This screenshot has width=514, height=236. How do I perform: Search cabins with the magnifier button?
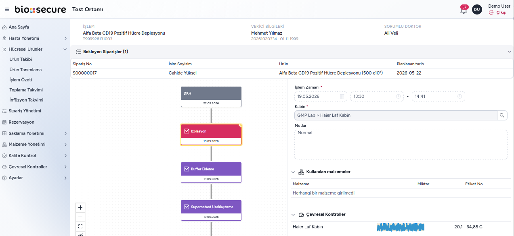pos(502,115)
